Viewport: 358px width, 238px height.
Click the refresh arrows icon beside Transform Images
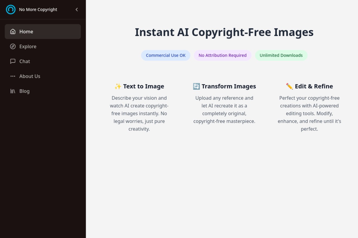[196, 86]
